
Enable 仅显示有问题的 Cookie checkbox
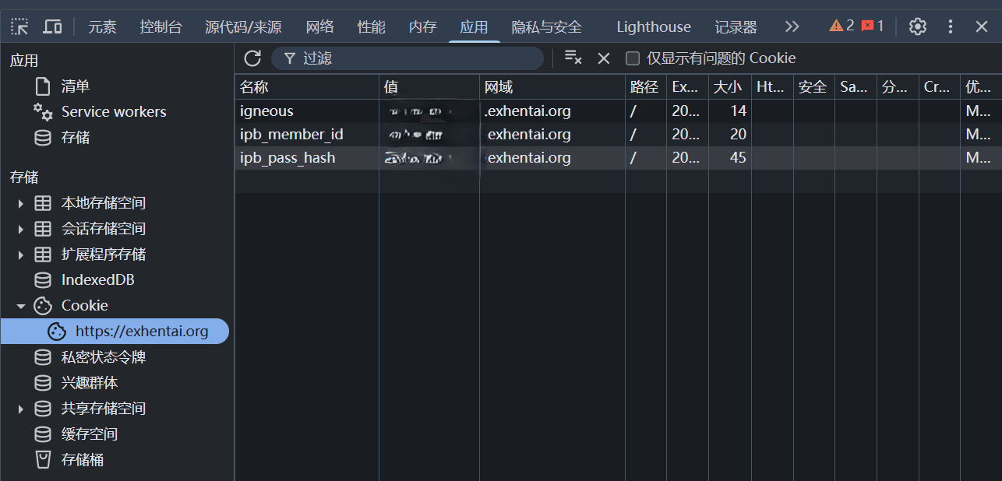(x=633, y=58)
